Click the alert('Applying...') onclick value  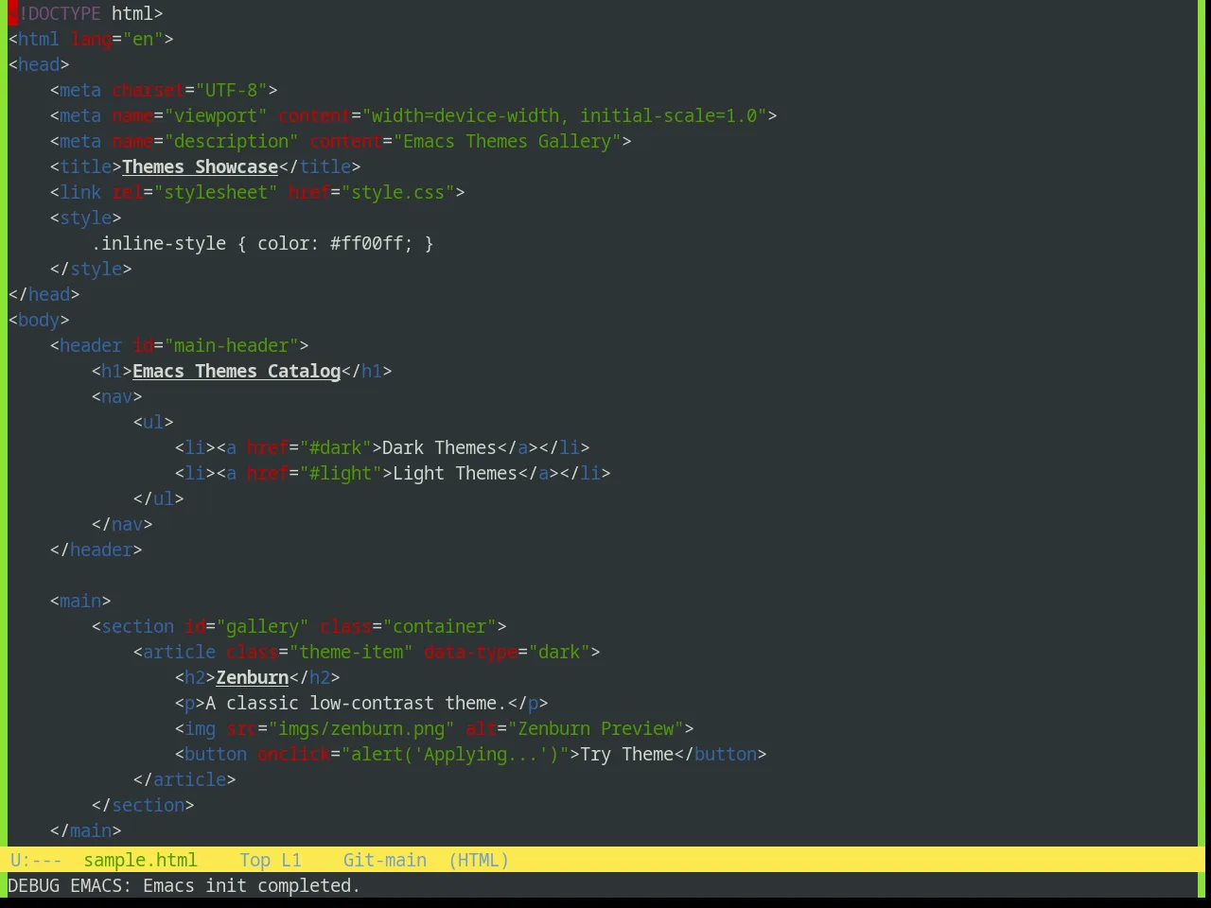(455, 754)
